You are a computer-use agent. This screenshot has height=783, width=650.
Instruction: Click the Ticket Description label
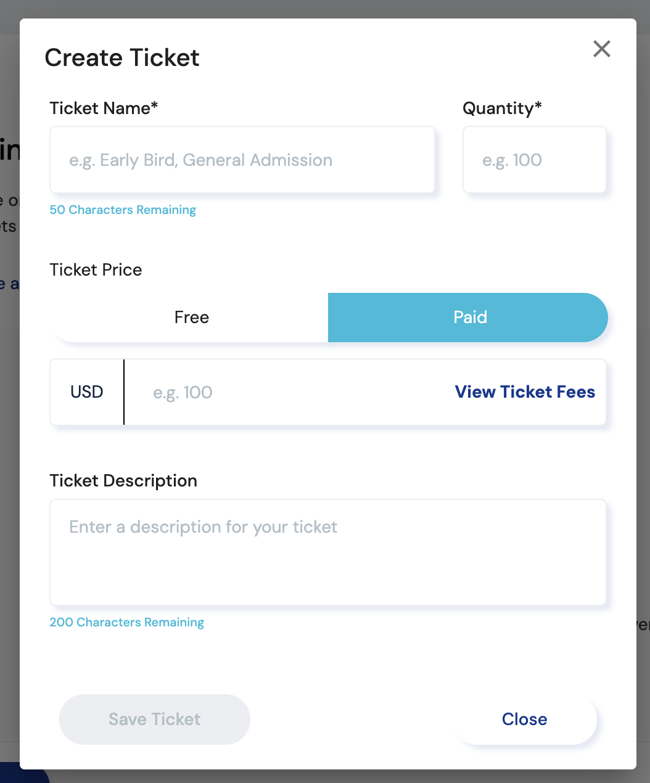123,481
